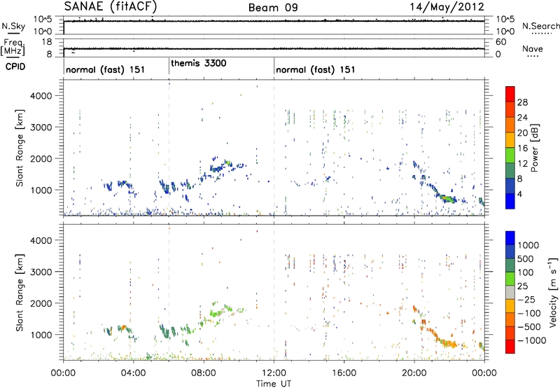
Task: Click the green echo patch near 08:30 in velocity panel
Action: 216,314
